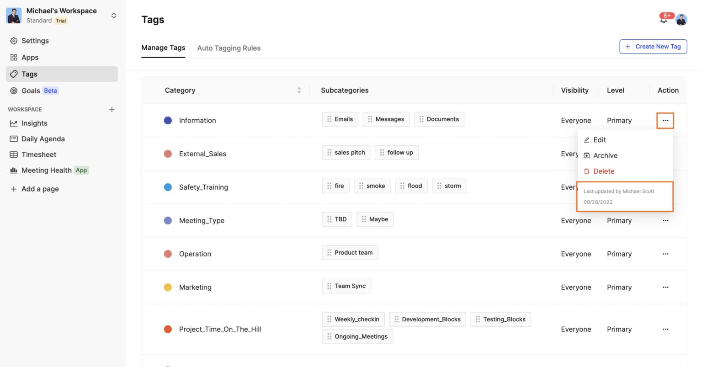
Task: Select the Development_Blocks subcategory tag
Action: [x=427, y=319]
